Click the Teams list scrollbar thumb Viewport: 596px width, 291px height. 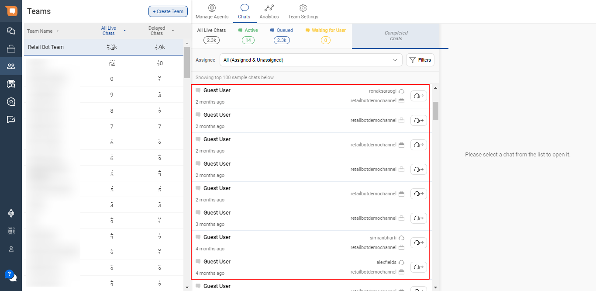click(x=187, y=62)
